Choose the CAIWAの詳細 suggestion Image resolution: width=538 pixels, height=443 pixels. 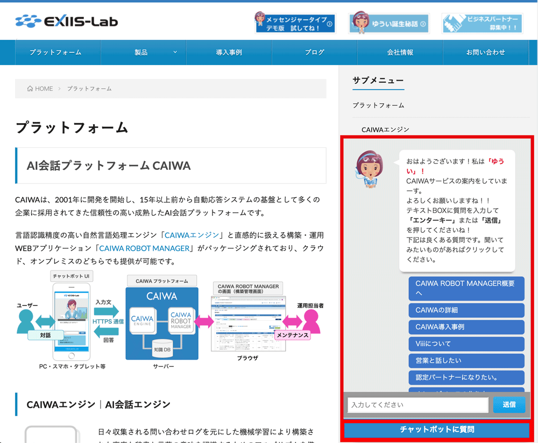[x=466, y=310]
